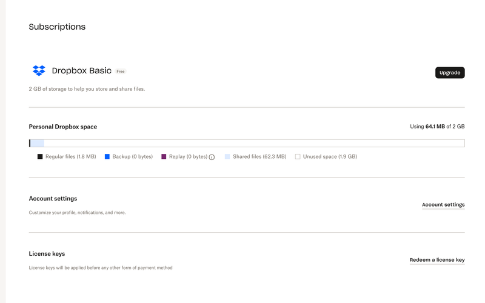Click the black Regular files legend square
Screen dimensions: 485x303
pyautogui.click(x=40, y=156)
